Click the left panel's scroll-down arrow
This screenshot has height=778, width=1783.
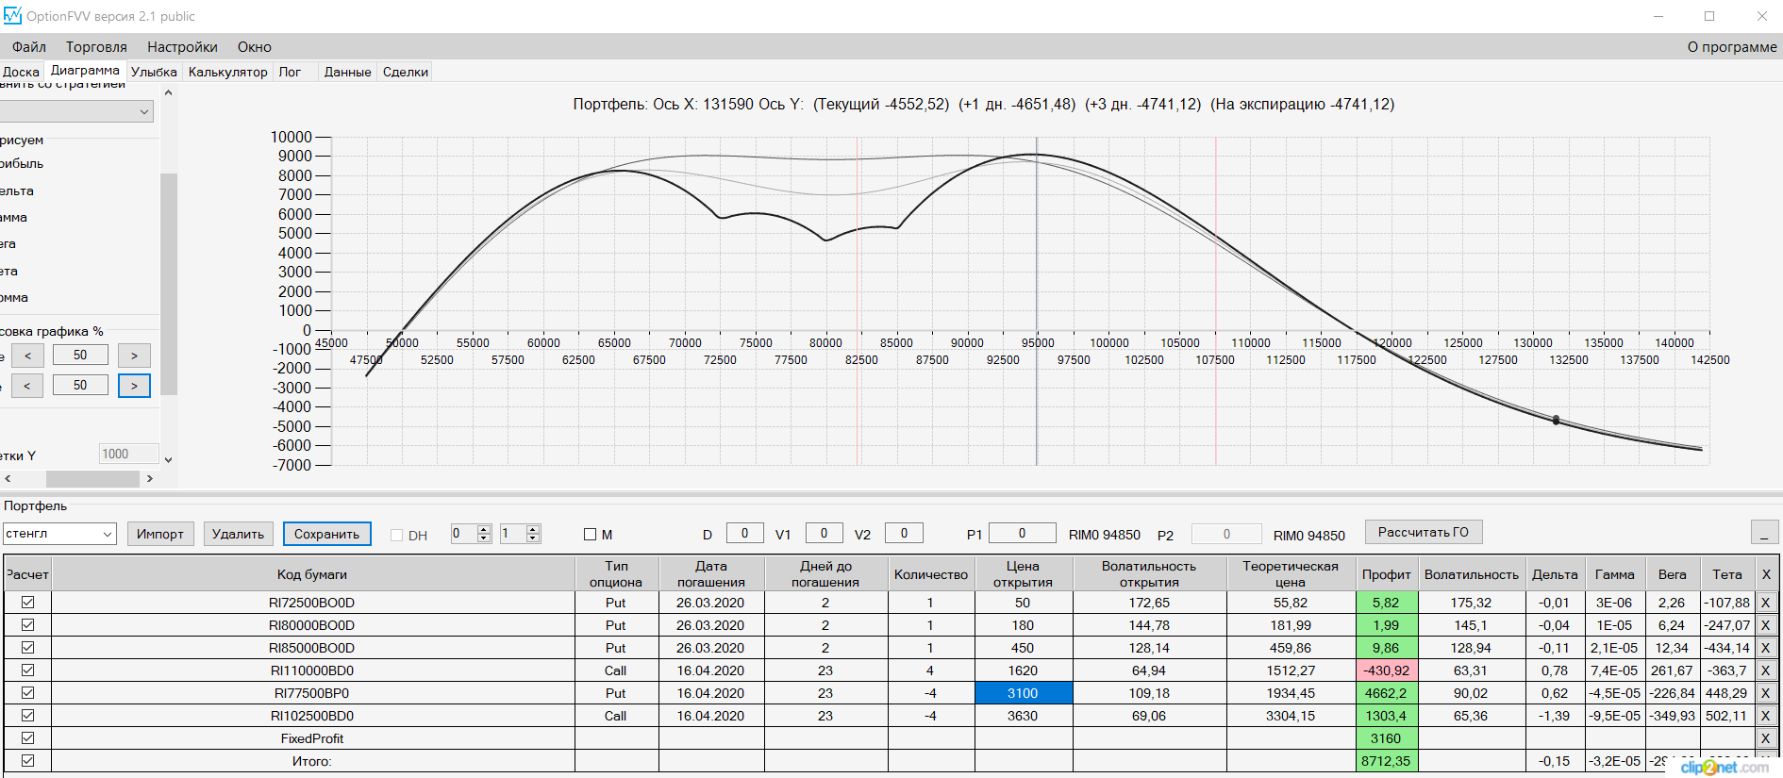[x=168, y=460]
